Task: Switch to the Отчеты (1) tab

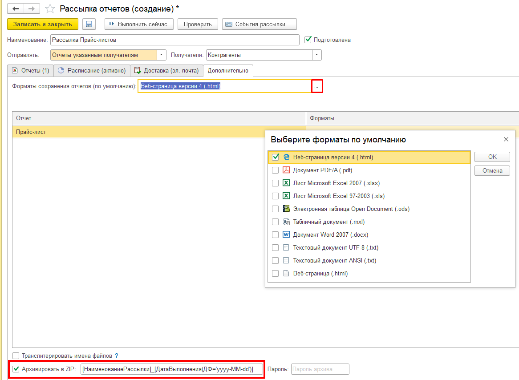Action: (30, 70)
